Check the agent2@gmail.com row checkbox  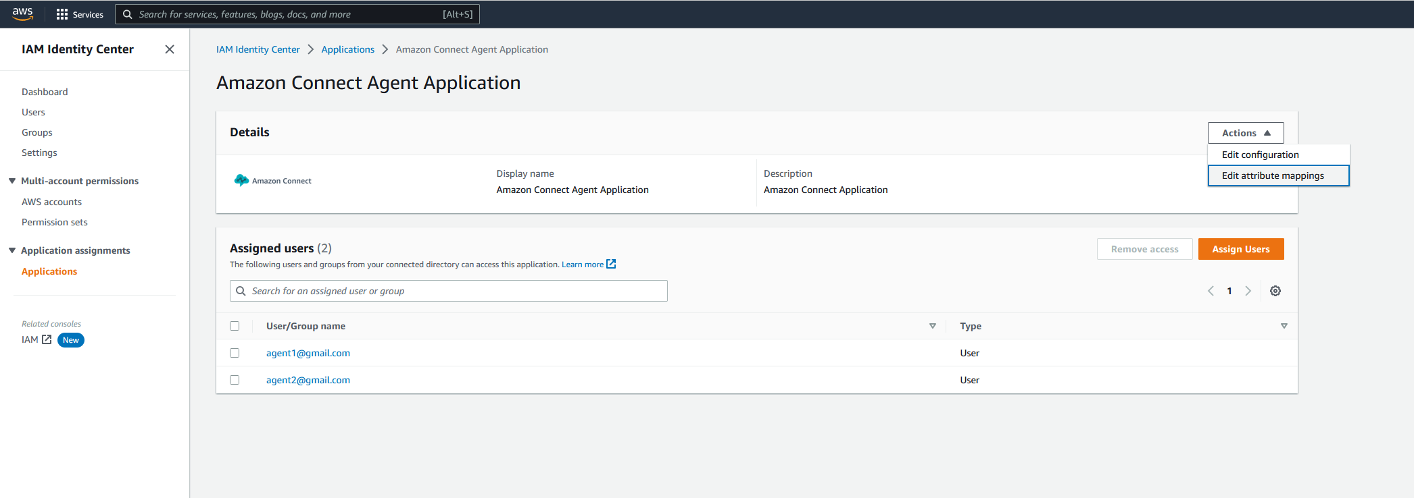[235, 380]
